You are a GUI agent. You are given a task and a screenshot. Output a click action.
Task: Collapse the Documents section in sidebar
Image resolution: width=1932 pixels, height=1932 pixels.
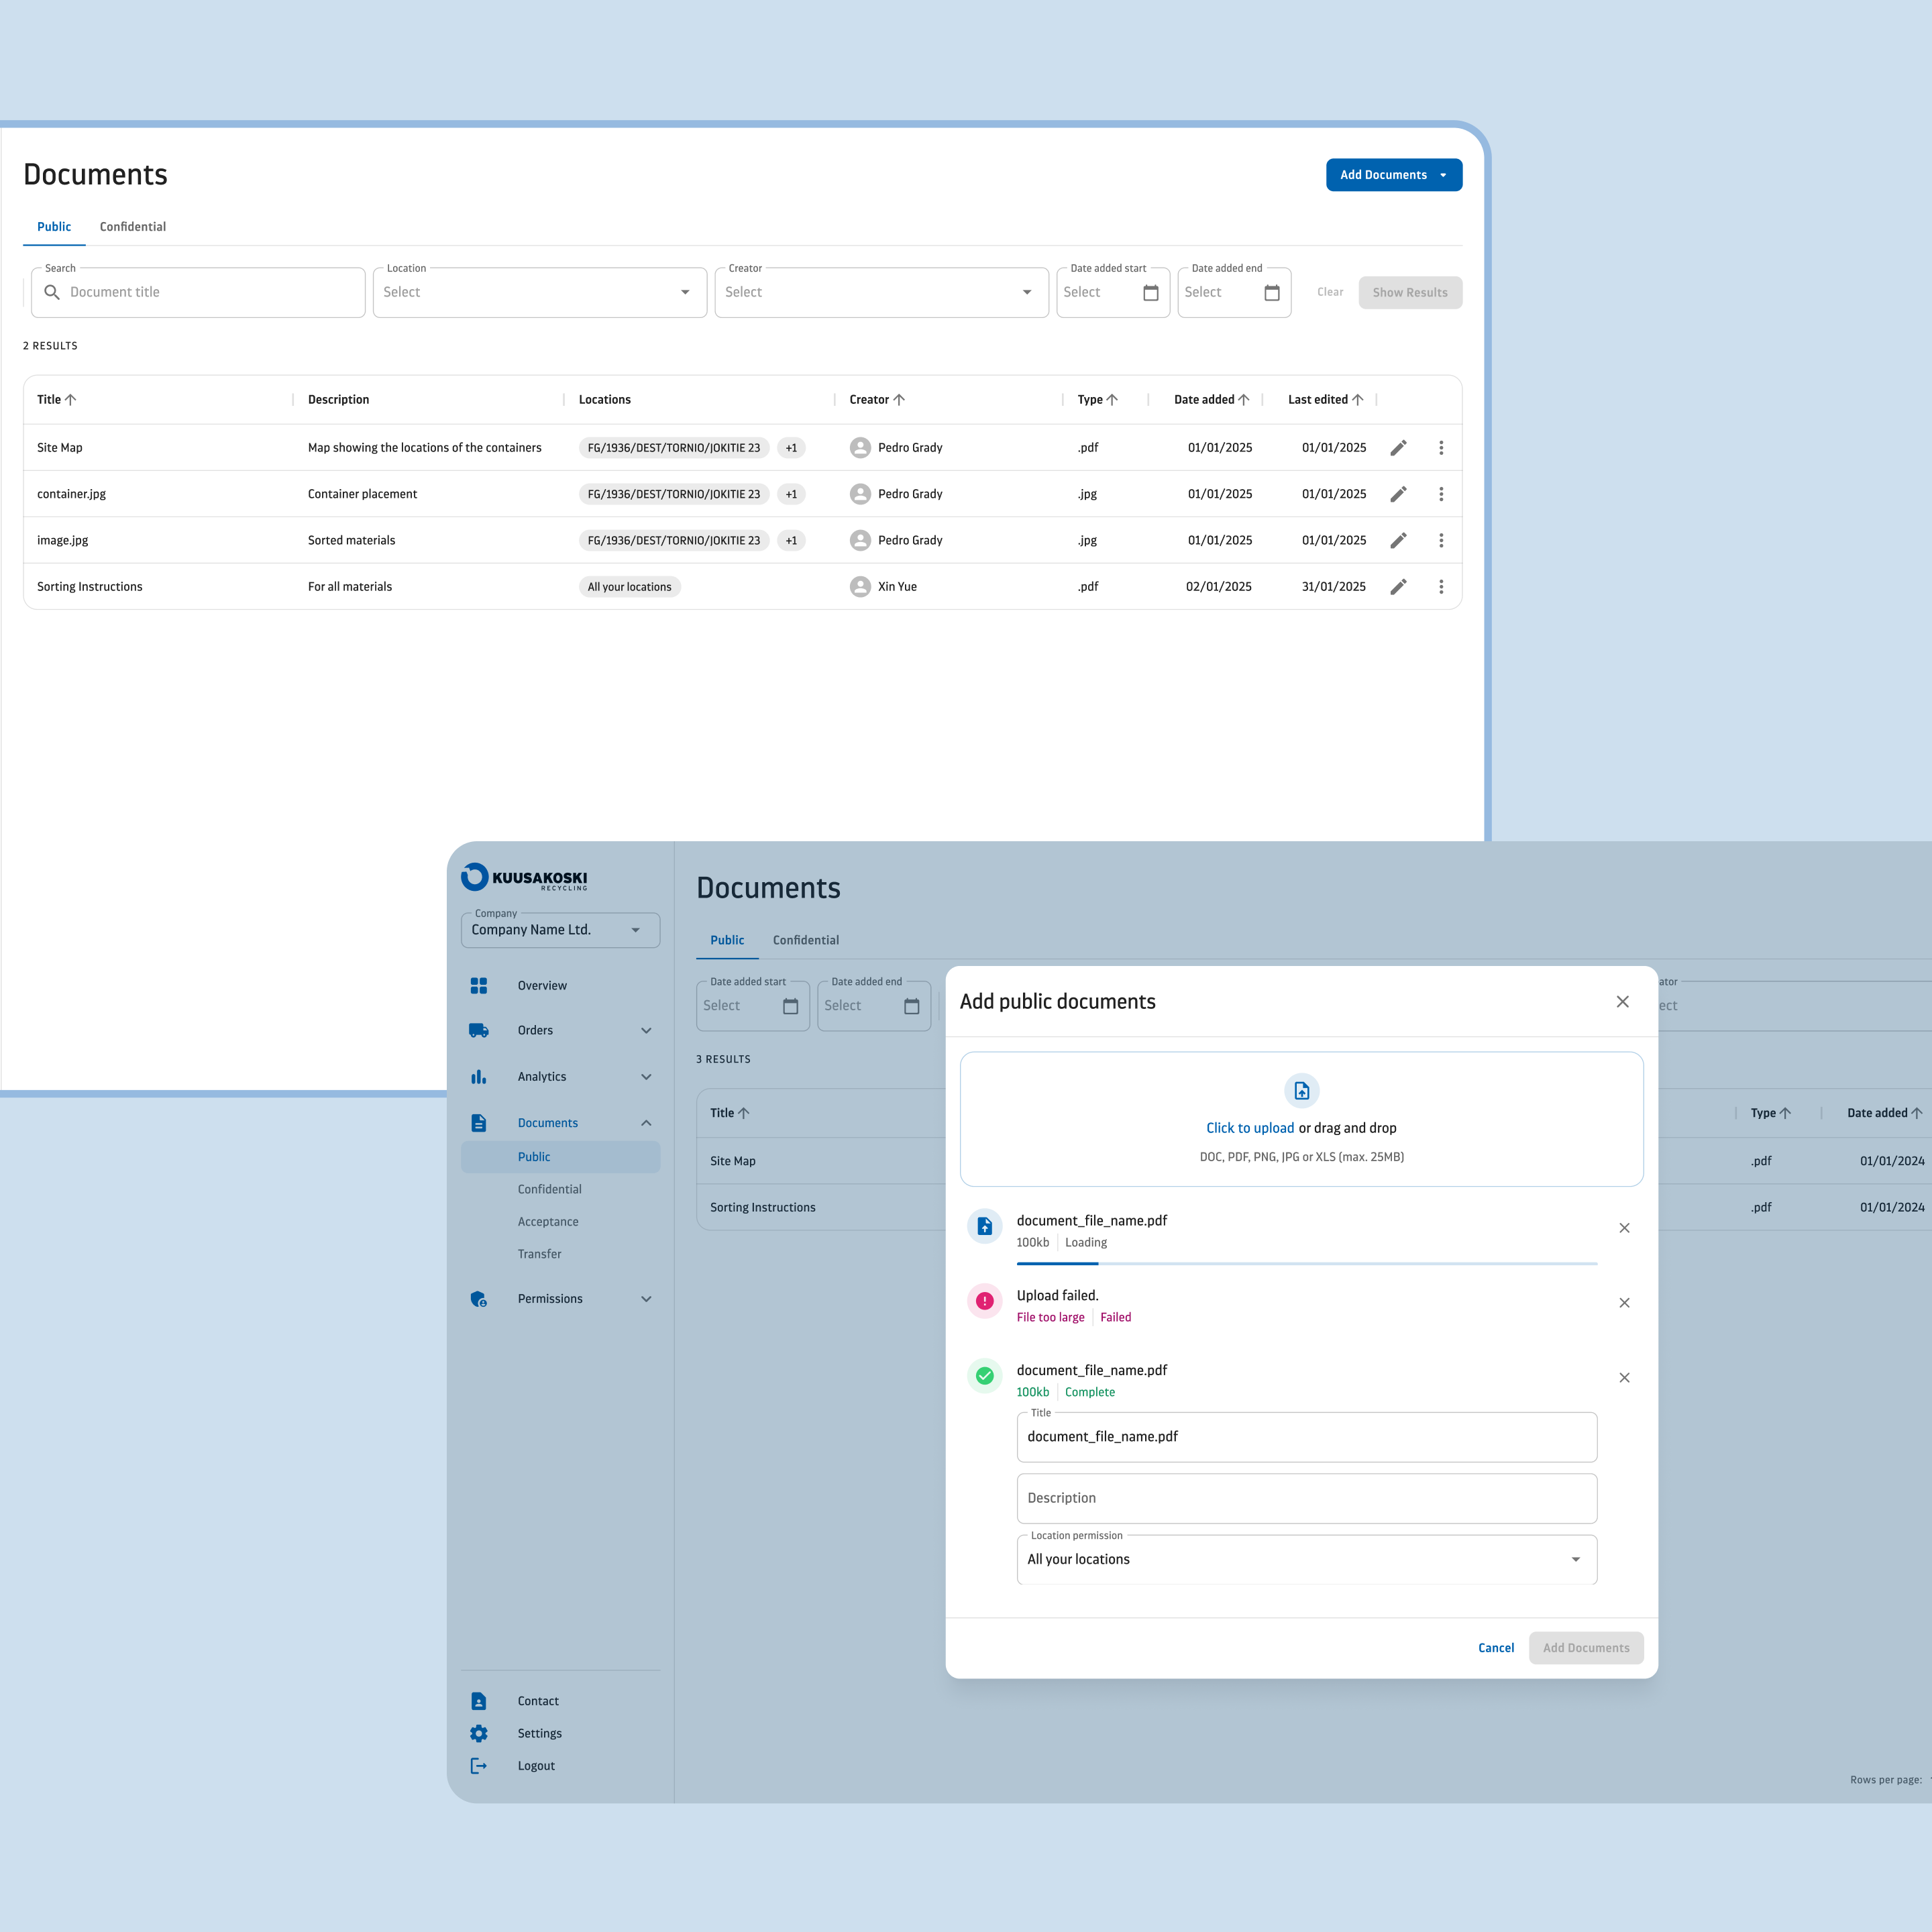click(x=646, y=1122)
